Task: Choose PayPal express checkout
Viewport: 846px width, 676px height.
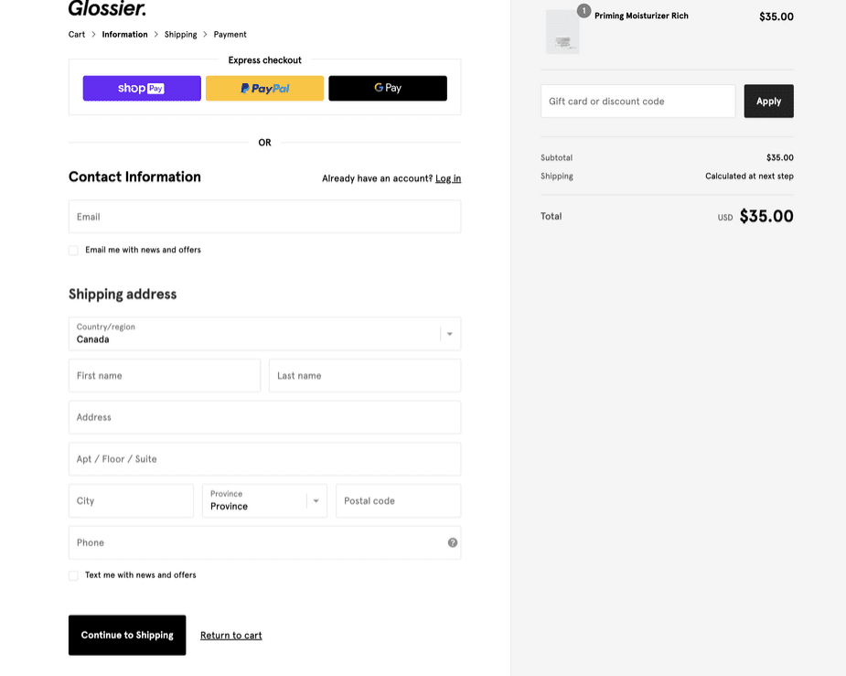Action: point(264,89)
